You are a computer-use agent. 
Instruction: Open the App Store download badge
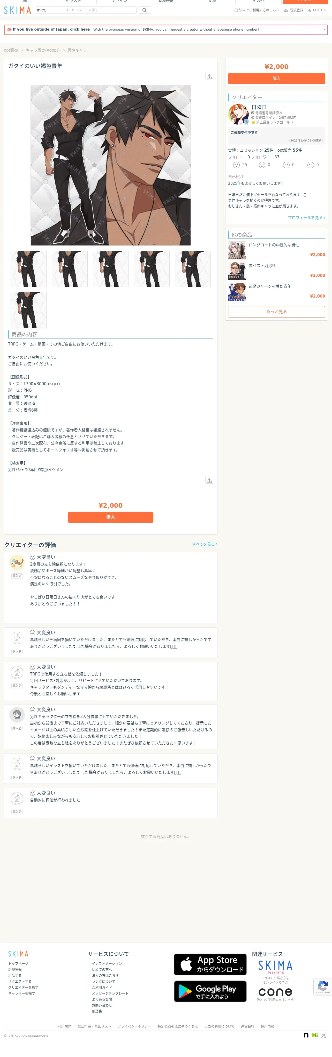click(210, 964)
